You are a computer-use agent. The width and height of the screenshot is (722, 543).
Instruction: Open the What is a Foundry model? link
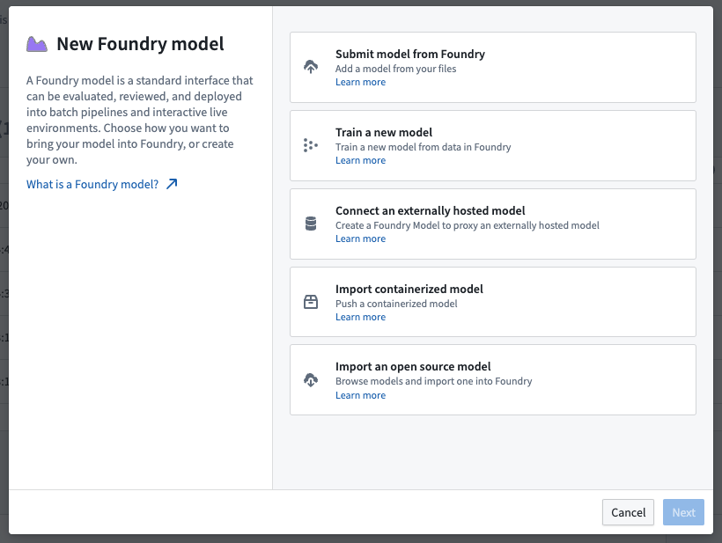[x=92, y=184]
